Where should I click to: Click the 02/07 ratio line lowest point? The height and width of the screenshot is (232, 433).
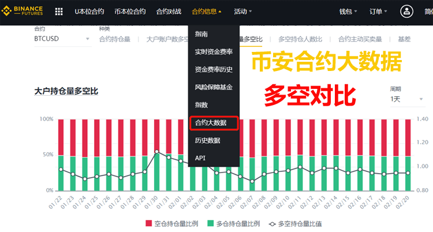(x=252, y=181)
